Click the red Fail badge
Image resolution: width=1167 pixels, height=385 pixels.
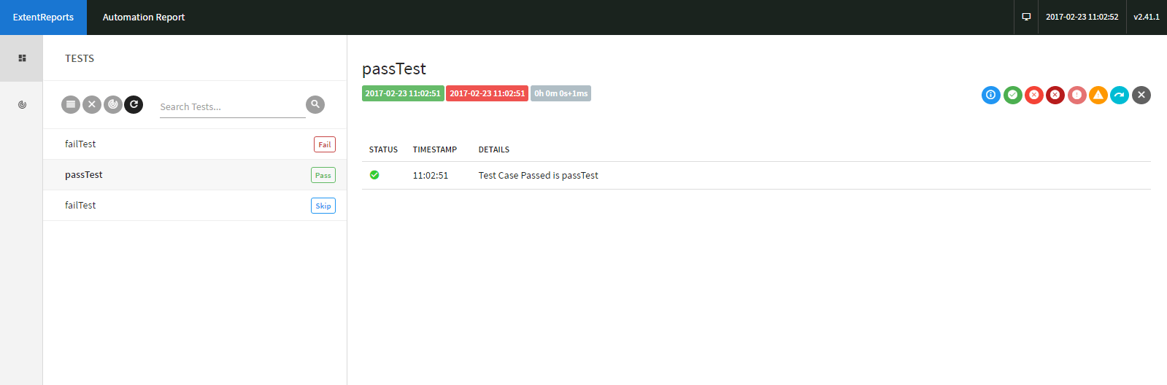coord(325,144)
